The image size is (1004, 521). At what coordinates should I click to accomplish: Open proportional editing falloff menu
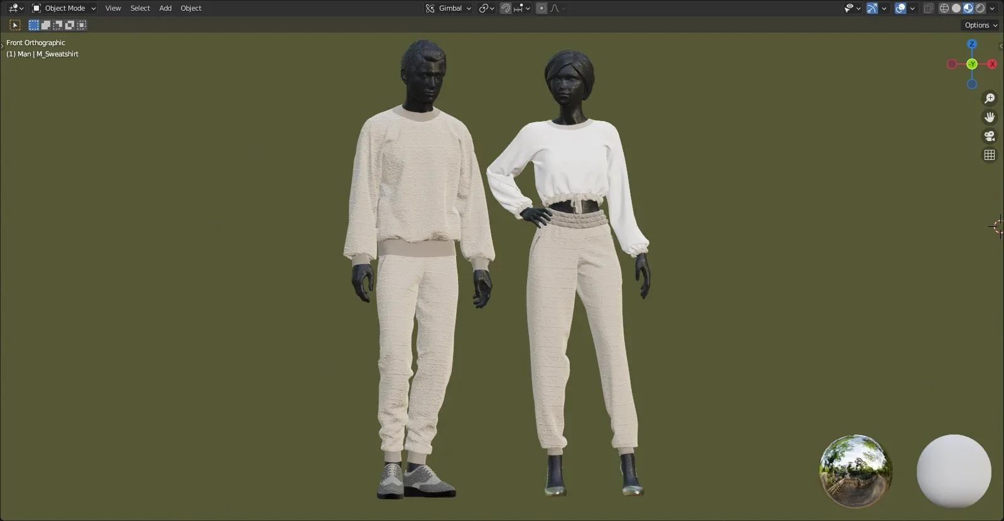click(558, 8)
